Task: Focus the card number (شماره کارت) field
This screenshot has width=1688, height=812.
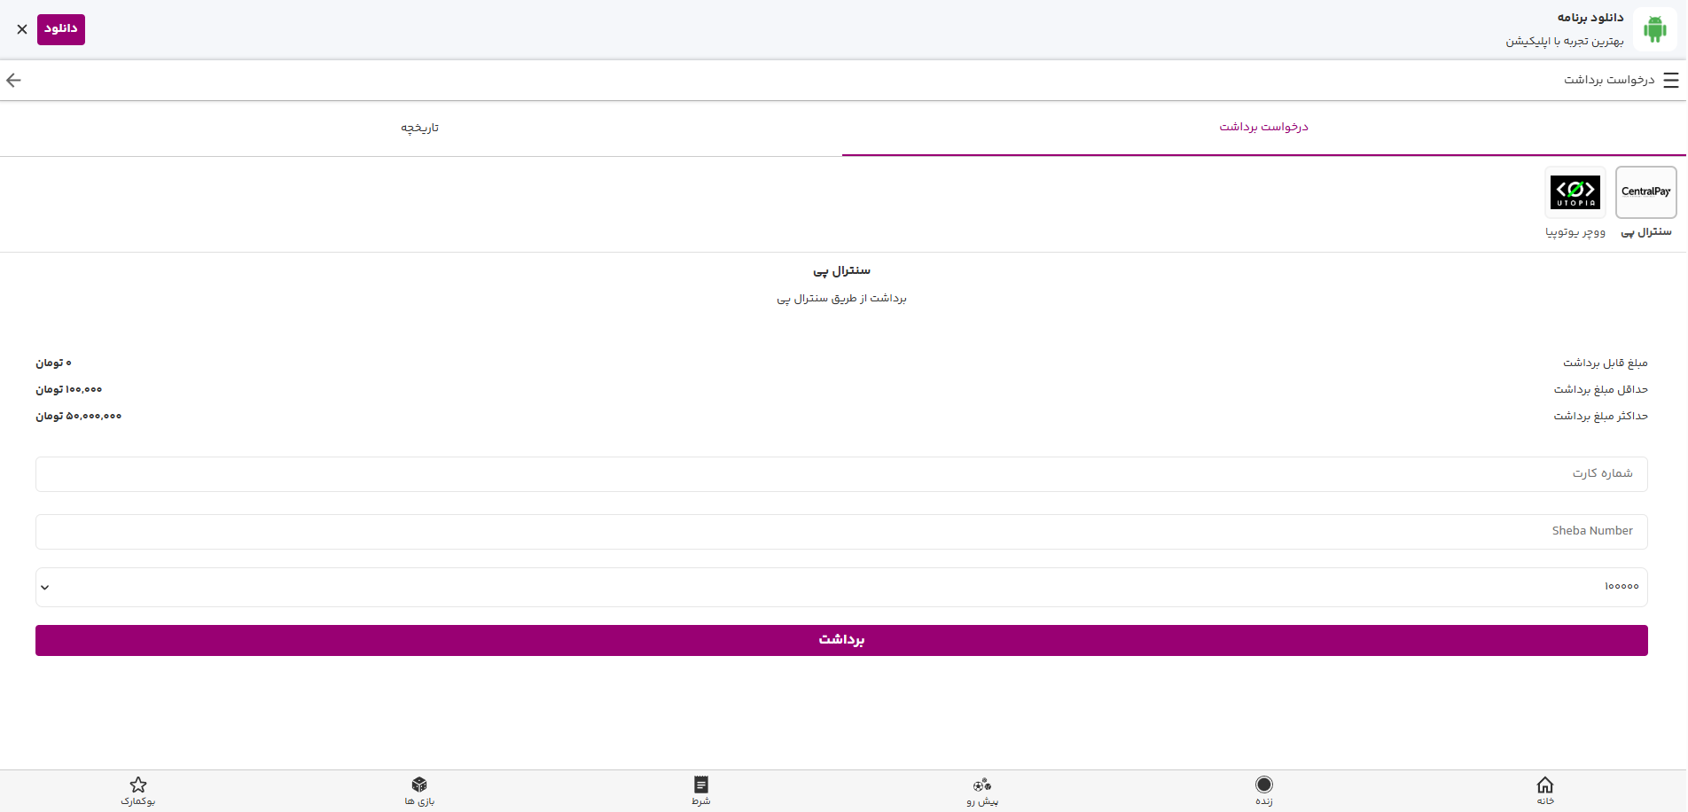Action: tap(841, 474)
